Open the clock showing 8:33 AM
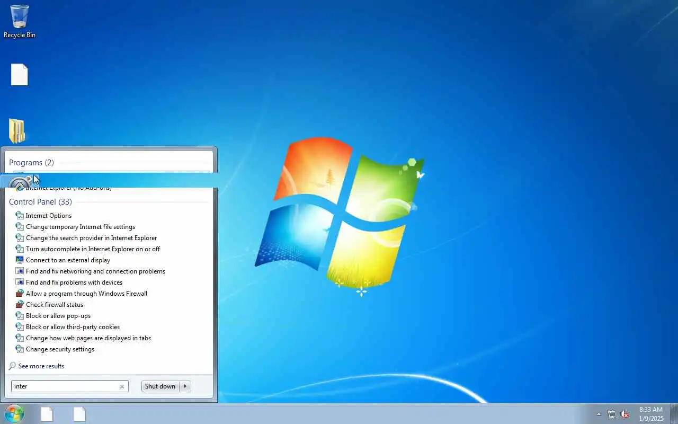Viewport: 678px width, 424px height. point(651,414)
